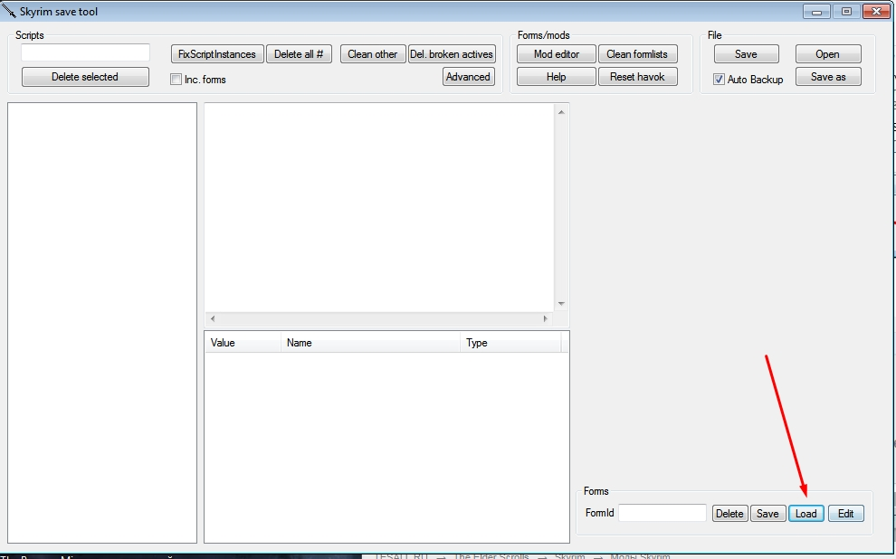Click the Reset havok button
Viewport: 896px width, 559px height.
638,77
